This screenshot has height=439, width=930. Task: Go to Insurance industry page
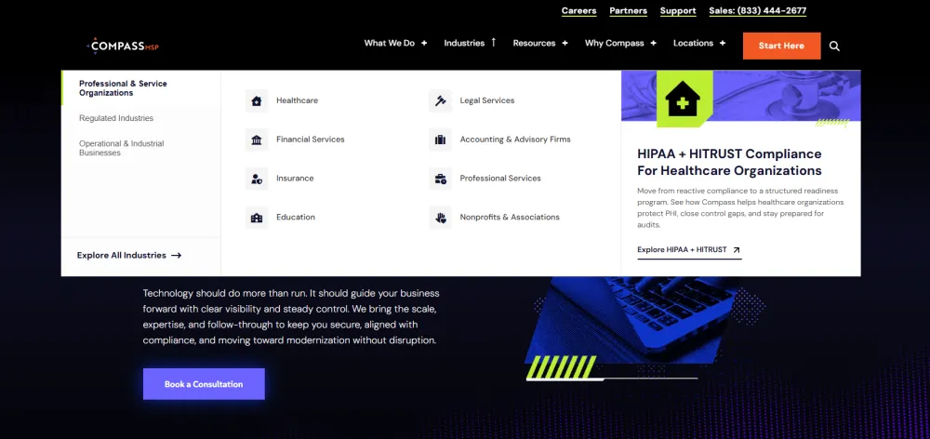click(295, 179)
